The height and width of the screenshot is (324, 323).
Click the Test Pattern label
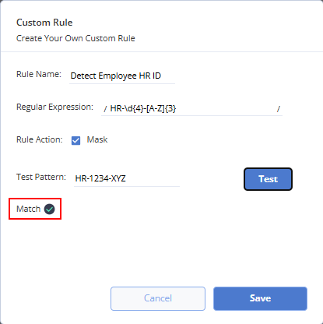click(41, 177)
